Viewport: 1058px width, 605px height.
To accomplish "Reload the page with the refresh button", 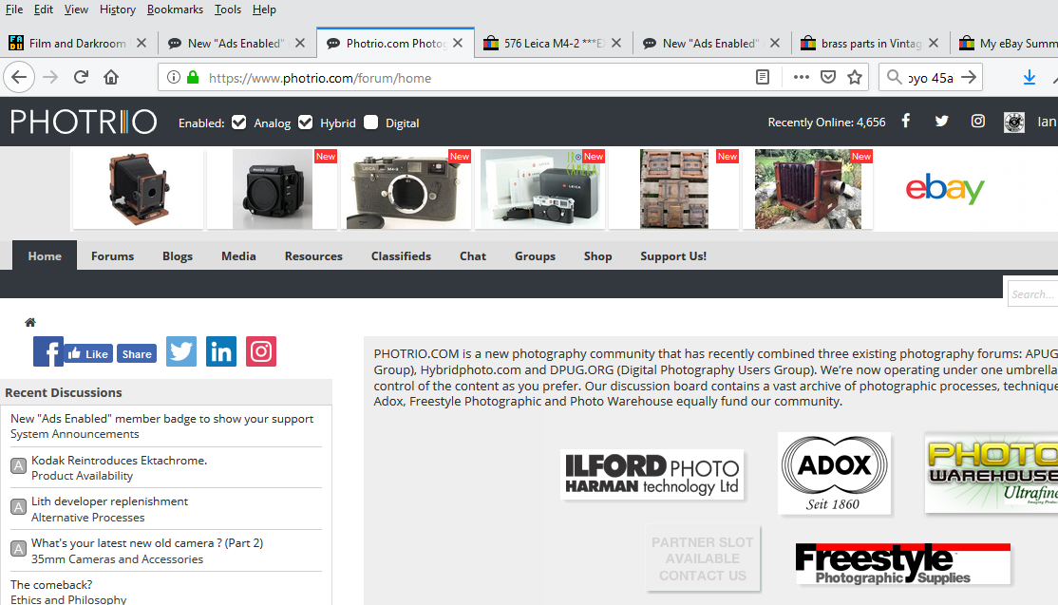I will coord(81,77).
